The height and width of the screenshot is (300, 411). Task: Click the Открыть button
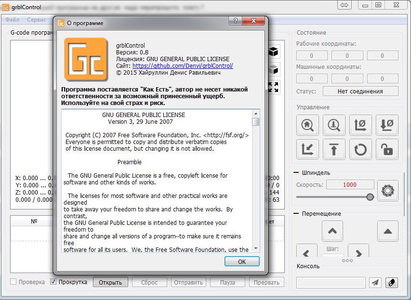110,283
